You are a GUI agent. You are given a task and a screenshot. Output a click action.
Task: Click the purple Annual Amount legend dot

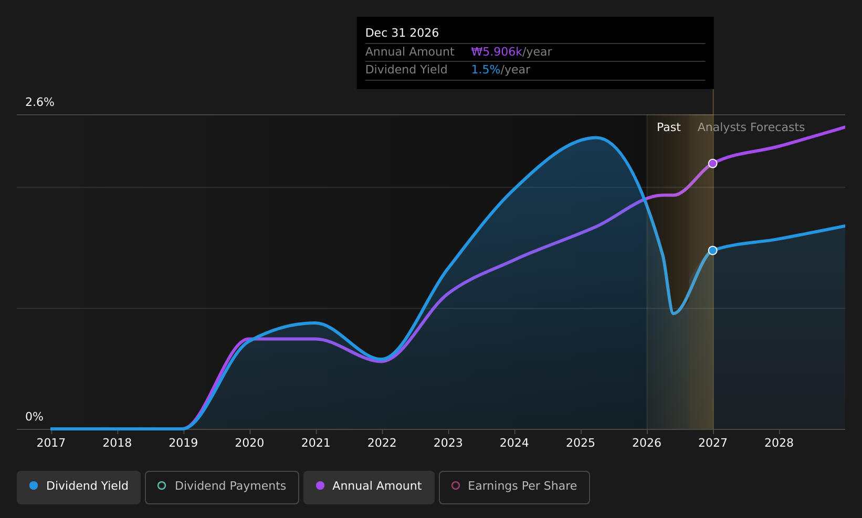pyautogui.click(x=320, y=486)
